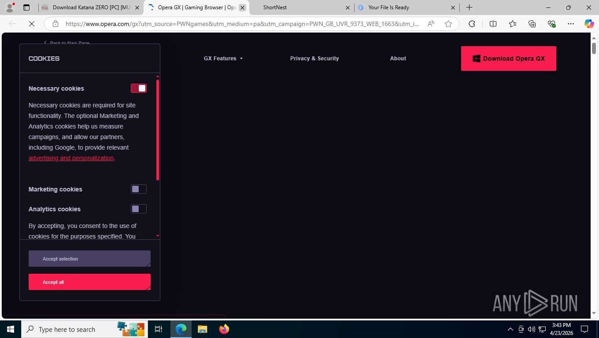Enable the Analytics cookies switch
This screenshot has width=599, height=338.
pos(139,209)
